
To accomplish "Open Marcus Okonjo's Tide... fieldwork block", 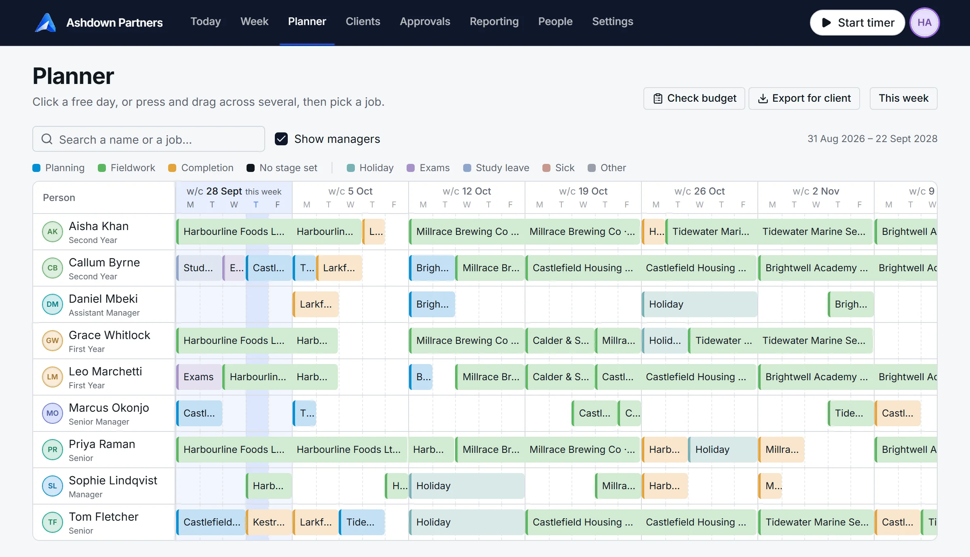I will 851,413.
